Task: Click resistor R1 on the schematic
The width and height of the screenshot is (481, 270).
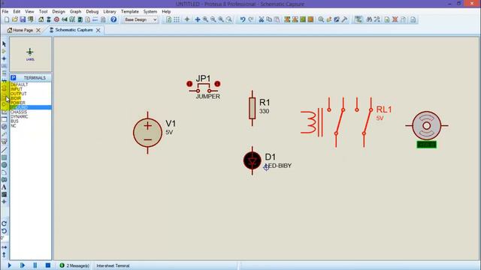Action: (x=253, y=108)
